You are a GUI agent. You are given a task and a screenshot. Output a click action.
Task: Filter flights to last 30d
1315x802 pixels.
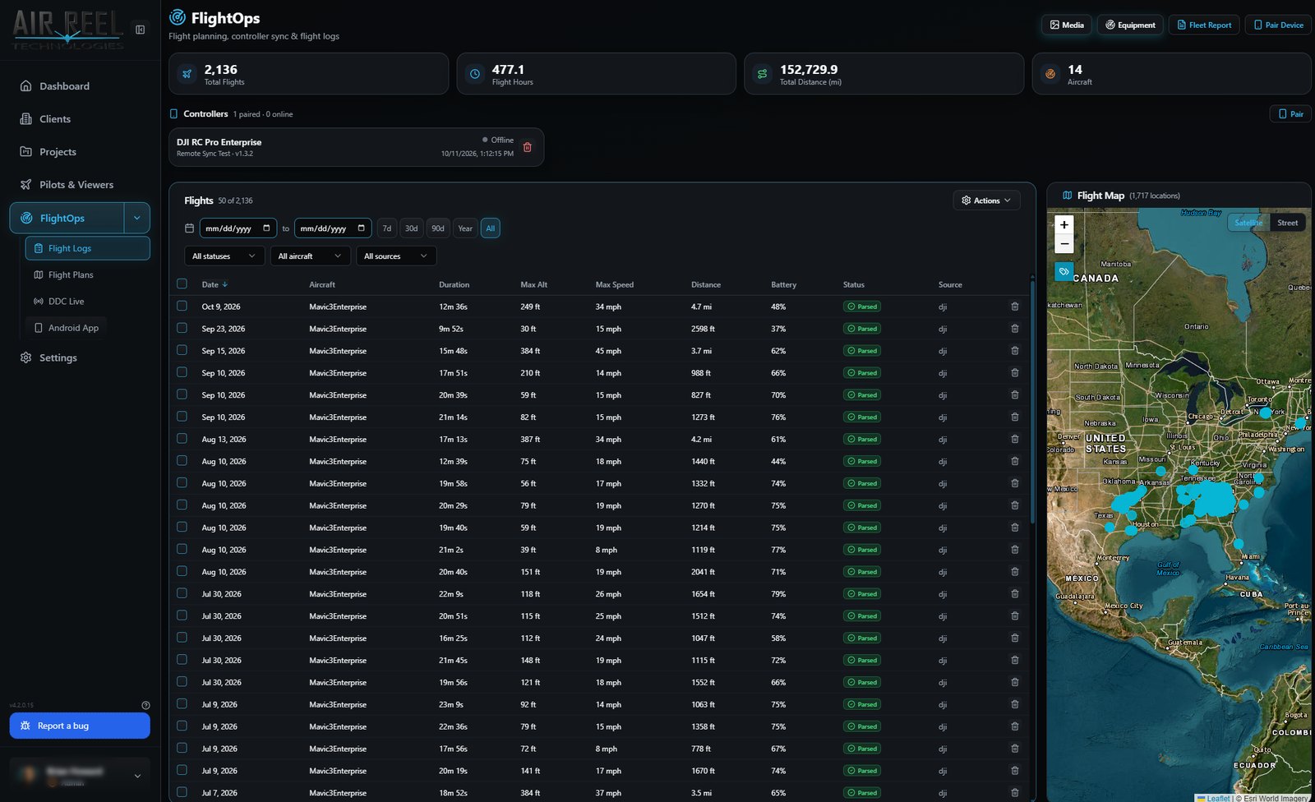click(x=412, y=228)
